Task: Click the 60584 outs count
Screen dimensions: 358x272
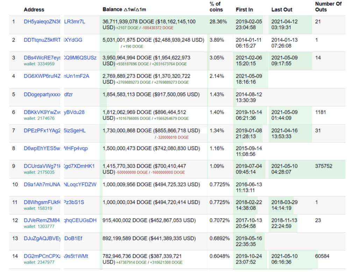Action: click(322, 256)
